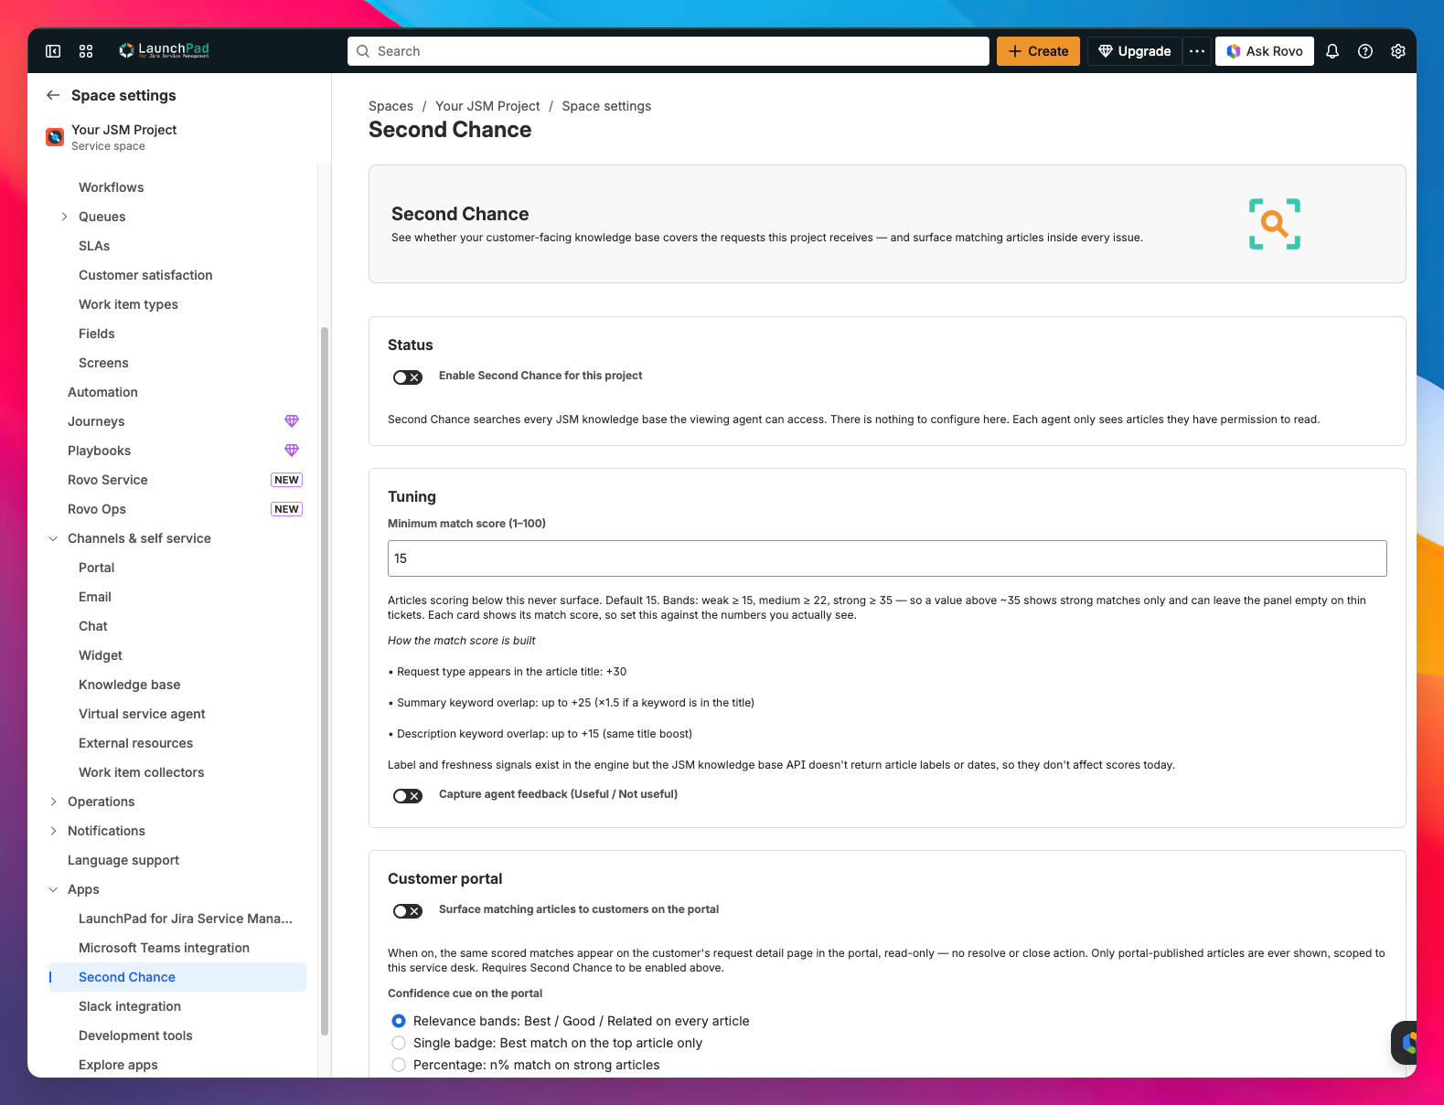The image size is (1444, 1105).
Task: Click the Your JSM Project avatar icon
Action: (x=55, y=137)
